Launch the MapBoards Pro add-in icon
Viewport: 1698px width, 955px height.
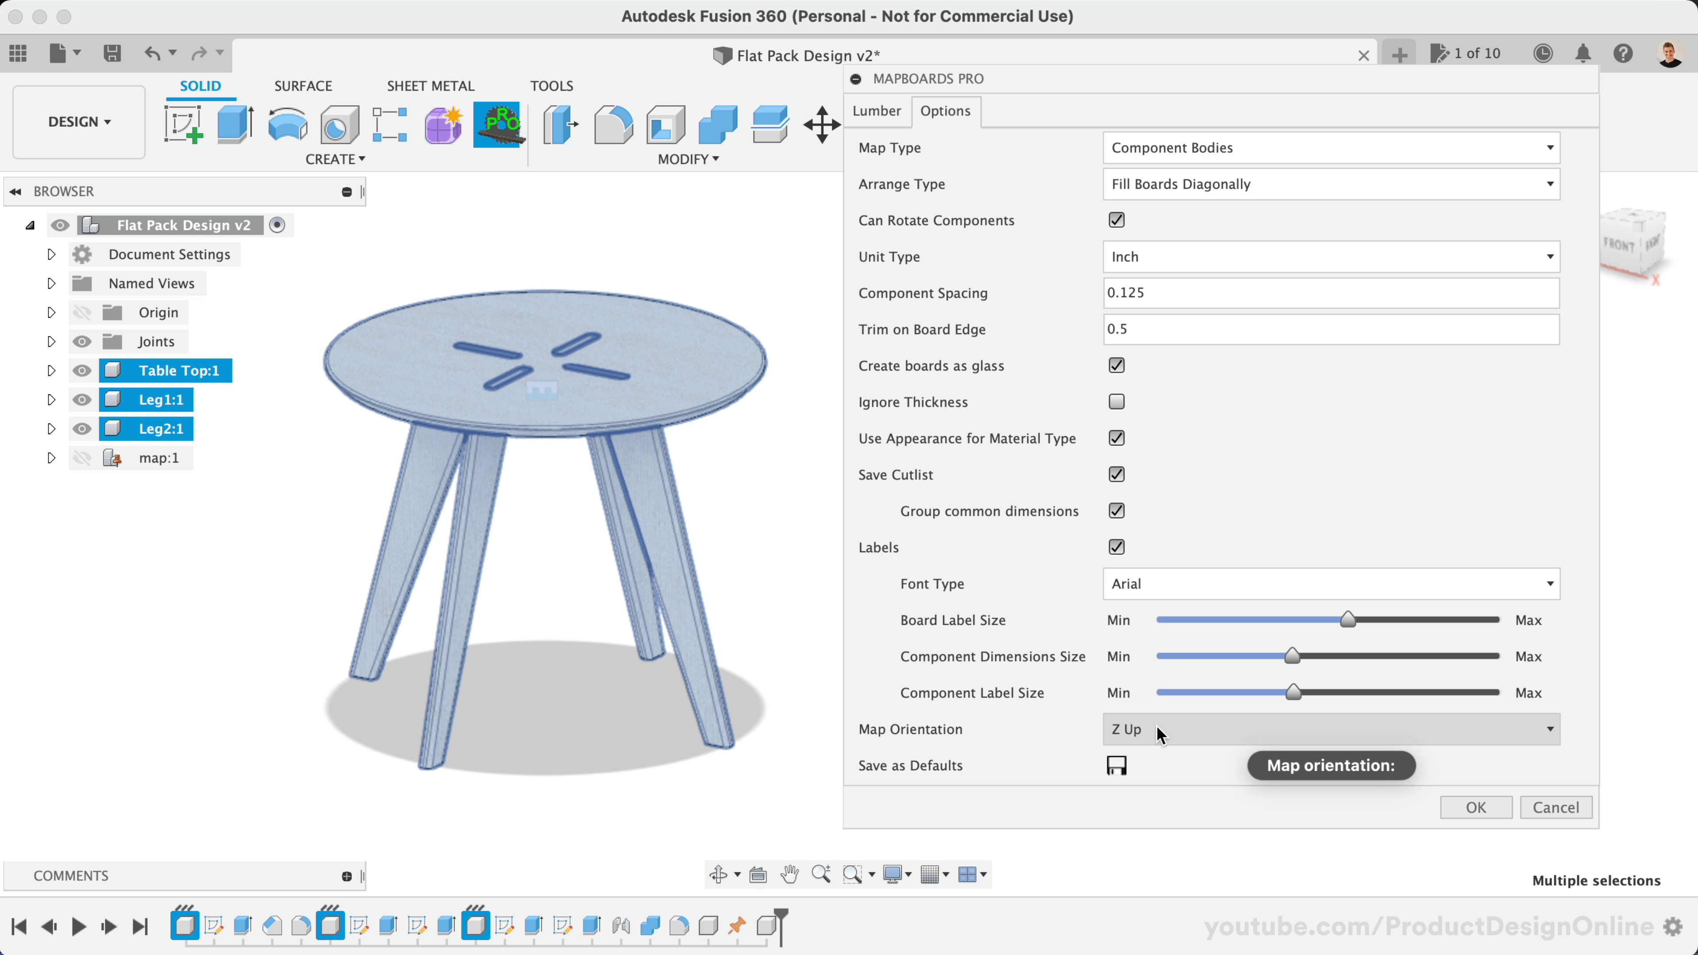click(x=499, y=125)
